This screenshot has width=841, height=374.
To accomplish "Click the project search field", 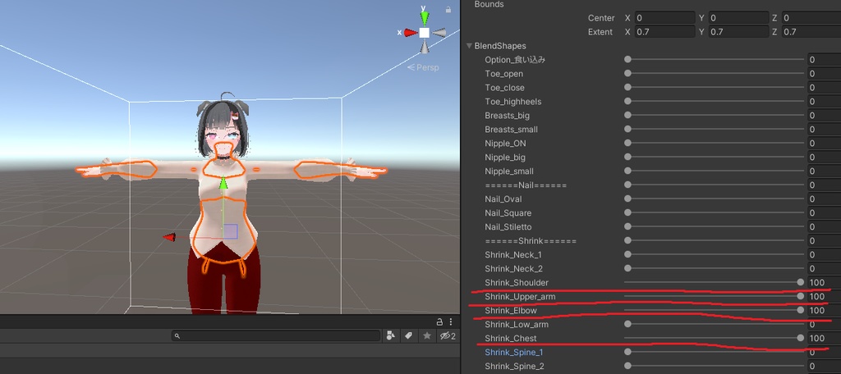I will (x=276, y=336).
